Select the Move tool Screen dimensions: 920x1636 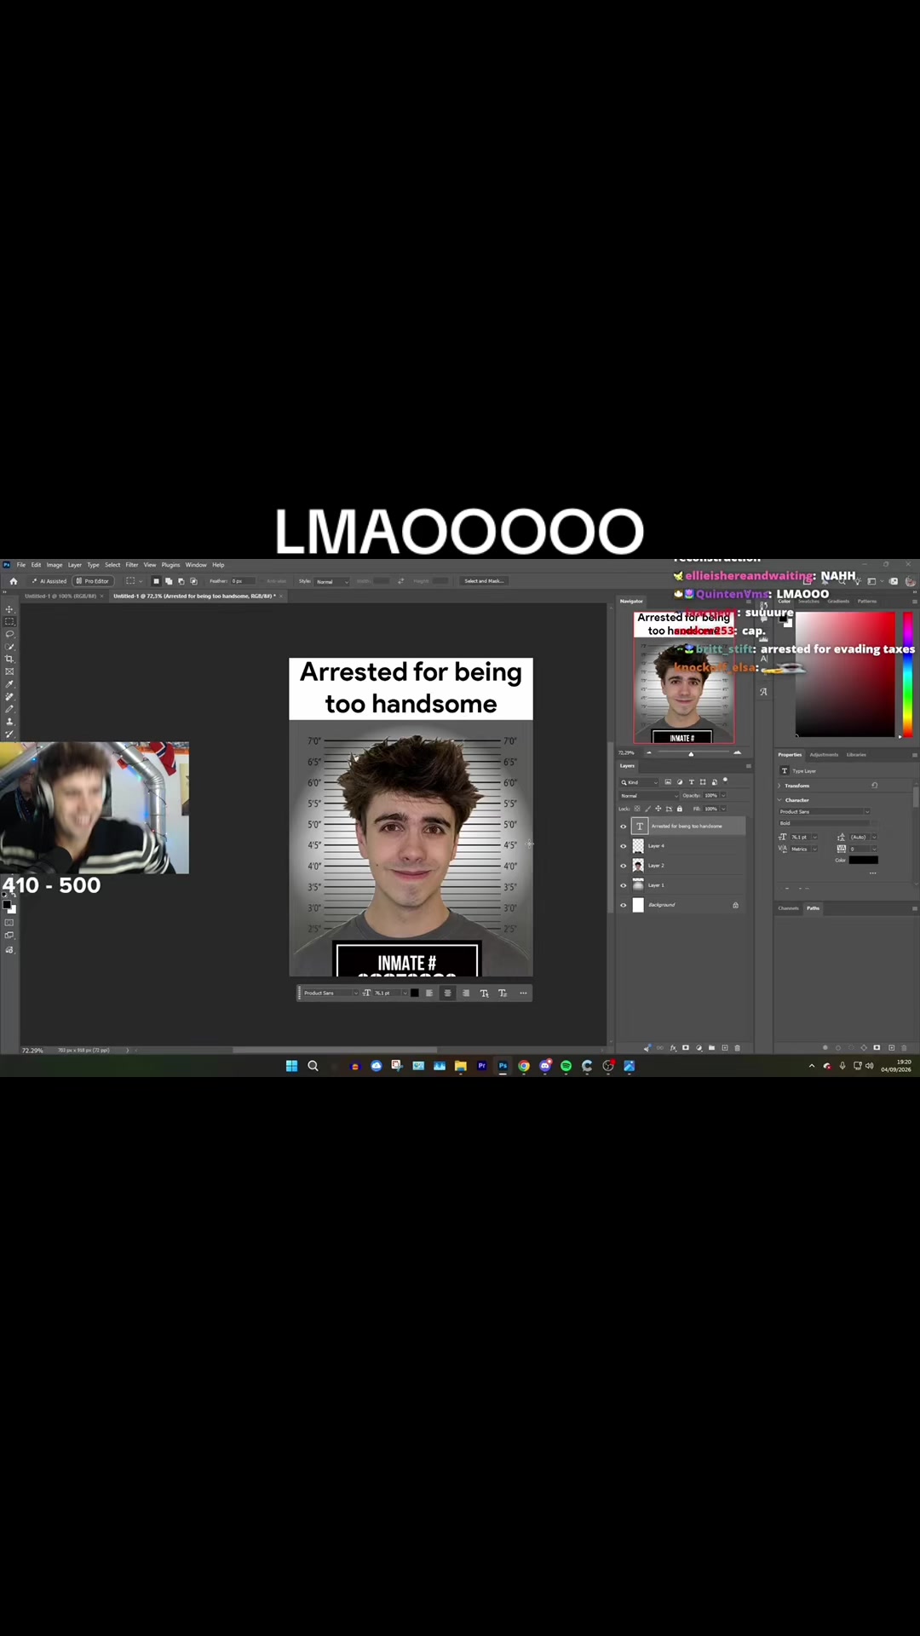pyautogui.click(x=9, y=609)
